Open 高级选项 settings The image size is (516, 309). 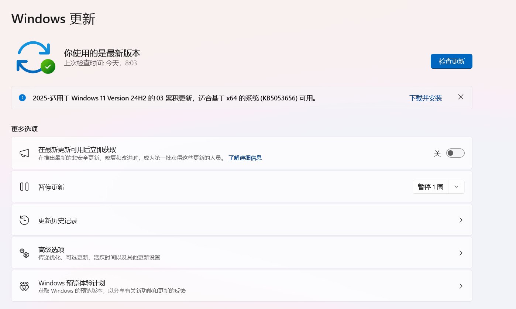(x=242, y=253)
